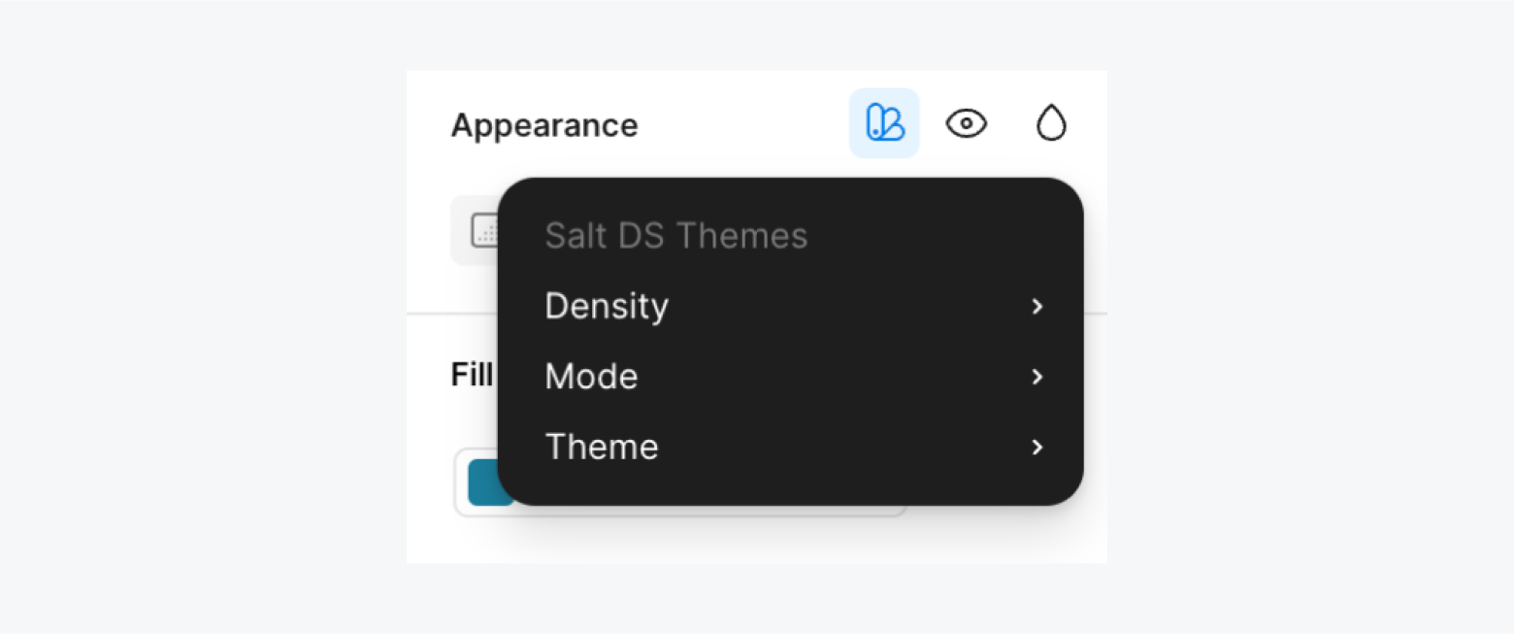Select the eye icon beside the droplet
This screenshot has height=634, width=1514.
[x=966, y=123]
